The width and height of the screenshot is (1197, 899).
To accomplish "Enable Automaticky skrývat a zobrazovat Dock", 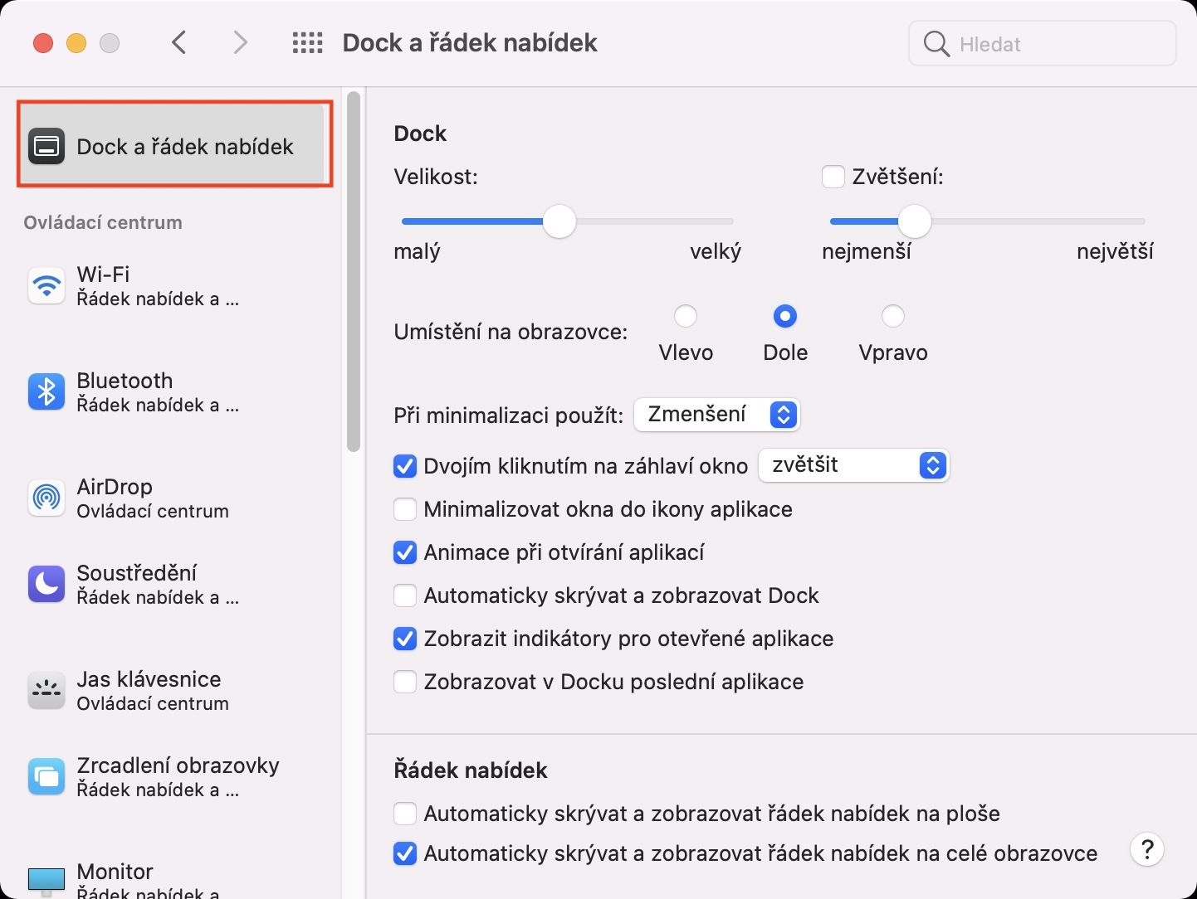I will click(405, 595).
